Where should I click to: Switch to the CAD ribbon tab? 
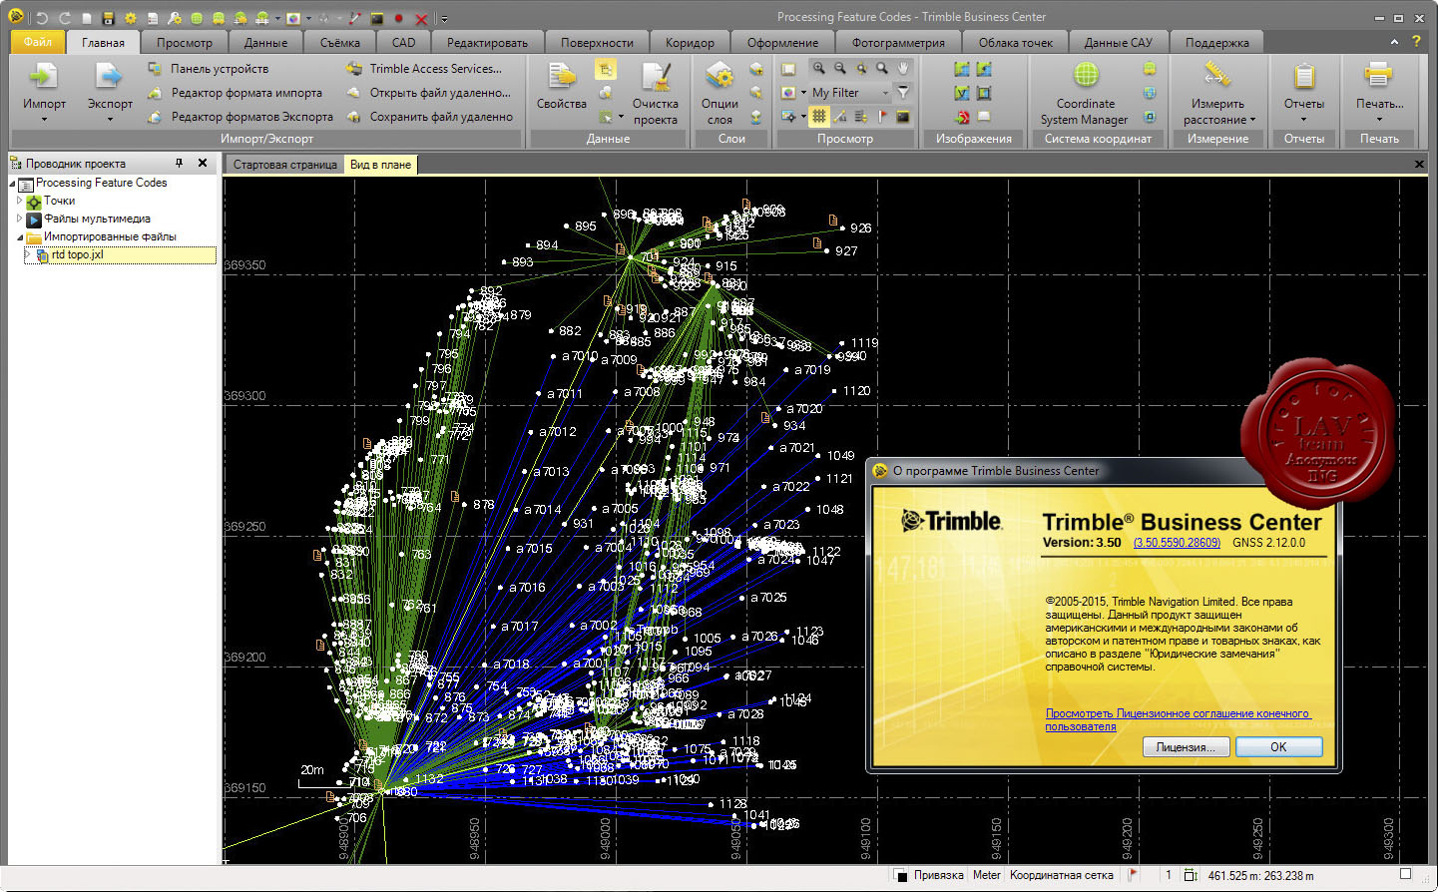tap(403, 43)
